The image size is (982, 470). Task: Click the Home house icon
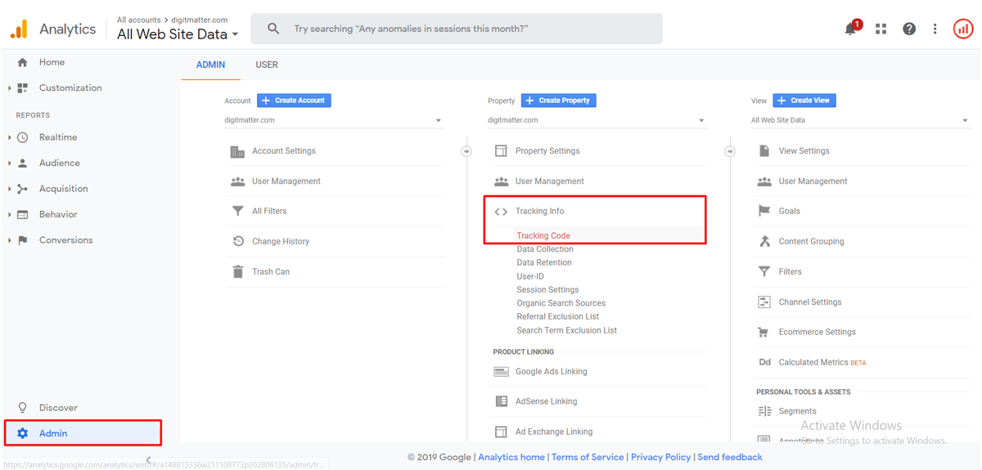[x=22, y=62]
